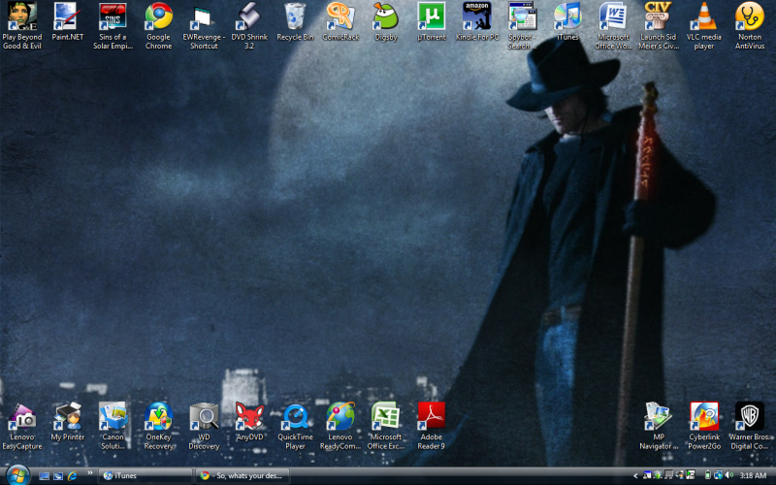
Task: Select the Microsoft Office Excel shortcut
Action: point(386,417)
